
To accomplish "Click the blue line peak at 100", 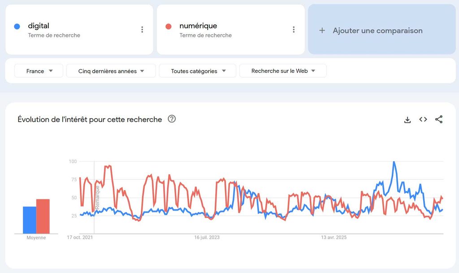I will [394, 162].
